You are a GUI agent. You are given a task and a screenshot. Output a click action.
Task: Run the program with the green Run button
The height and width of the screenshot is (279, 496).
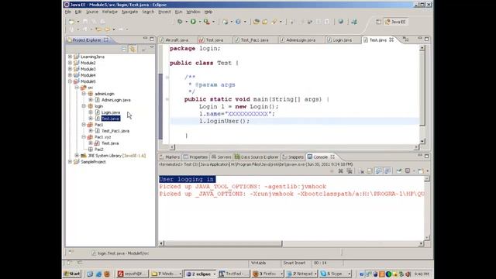coord(193,22)
